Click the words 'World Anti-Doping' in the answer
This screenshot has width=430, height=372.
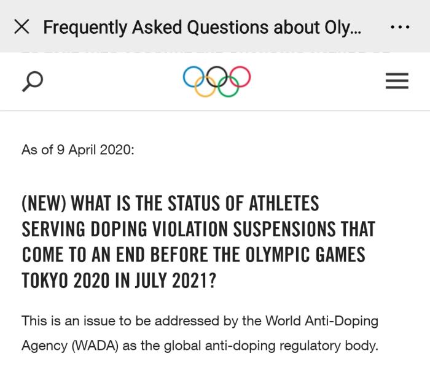pyautogui.click(x=321, y=321)
